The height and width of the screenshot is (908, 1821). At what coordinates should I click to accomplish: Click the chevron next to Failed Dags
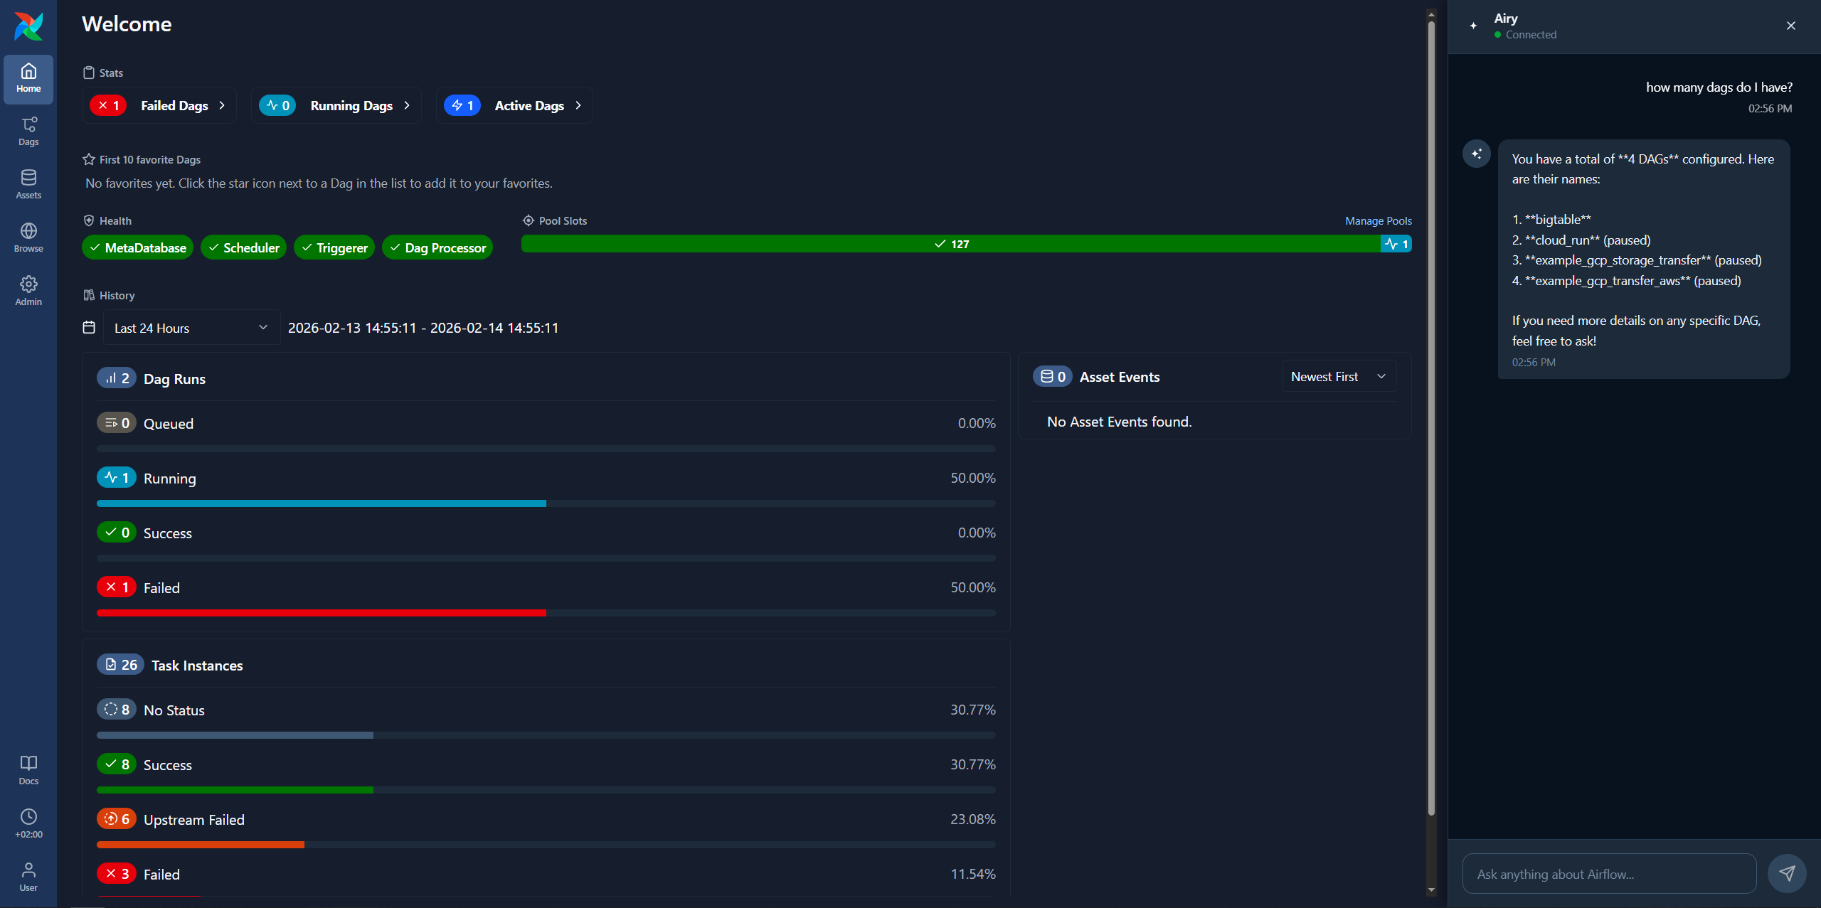point(222,105)
